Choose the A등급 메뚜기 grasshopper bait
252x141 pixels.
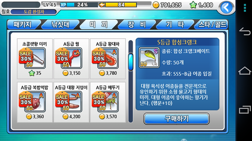[x=108, y=102]
